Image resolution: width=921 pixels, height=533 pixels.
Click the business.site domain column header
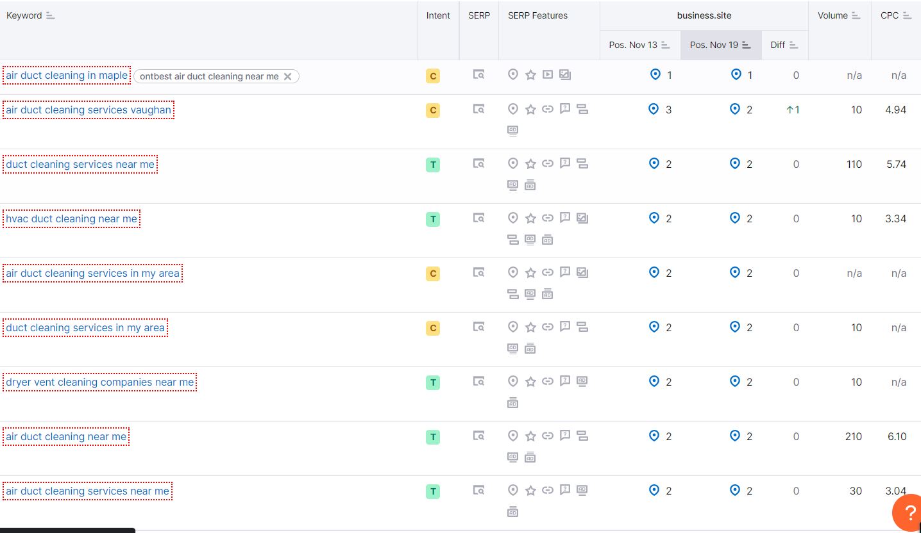704,15
